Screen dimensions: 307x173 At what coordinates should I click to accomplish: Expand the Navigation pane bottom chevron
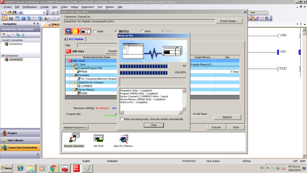pos(37,155)
